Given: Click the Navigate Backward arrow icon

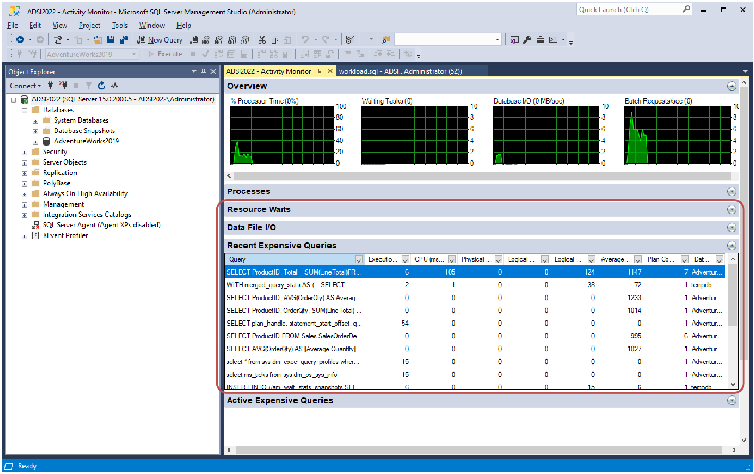Looking at the screenshot, I should click(x=20, y=40).
